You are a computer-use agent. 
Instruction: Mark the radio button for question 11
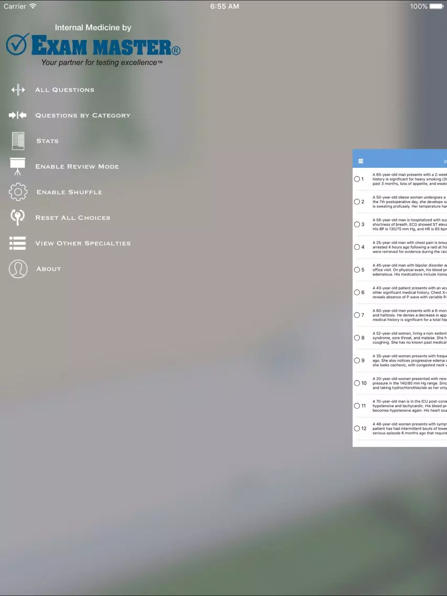click(357, 406)
